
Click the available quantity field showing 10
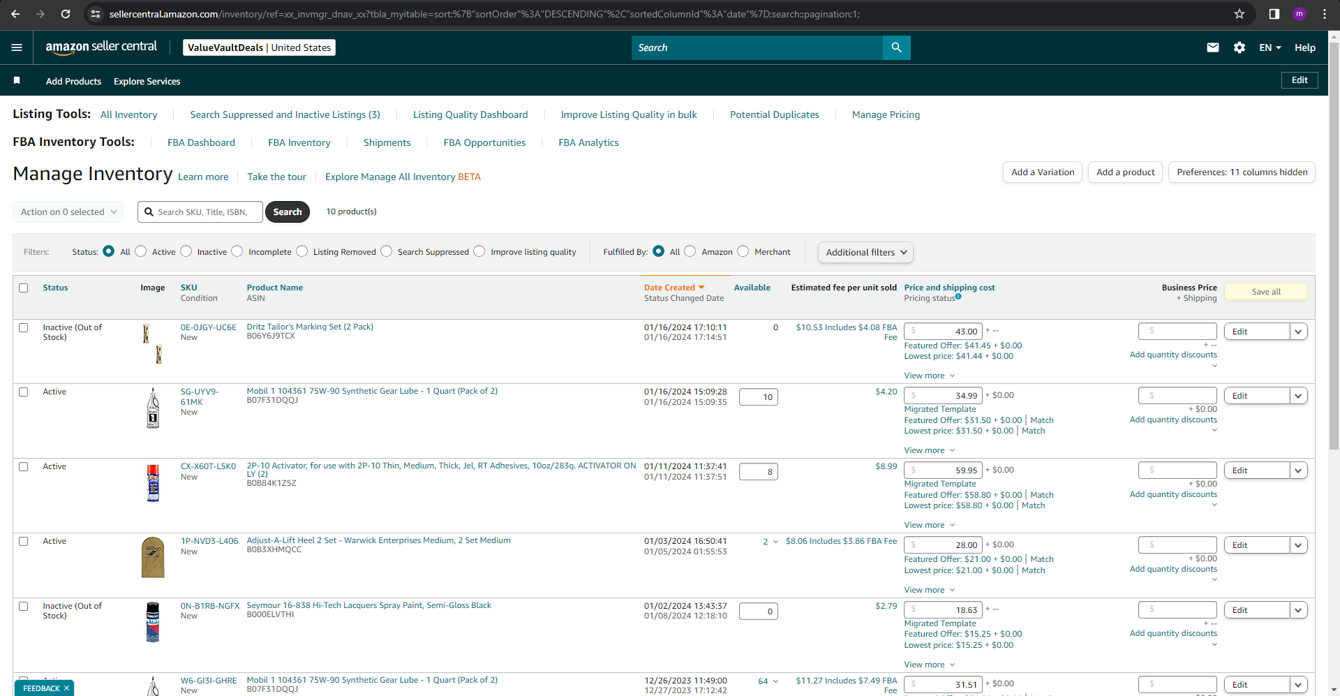[758, 397]
